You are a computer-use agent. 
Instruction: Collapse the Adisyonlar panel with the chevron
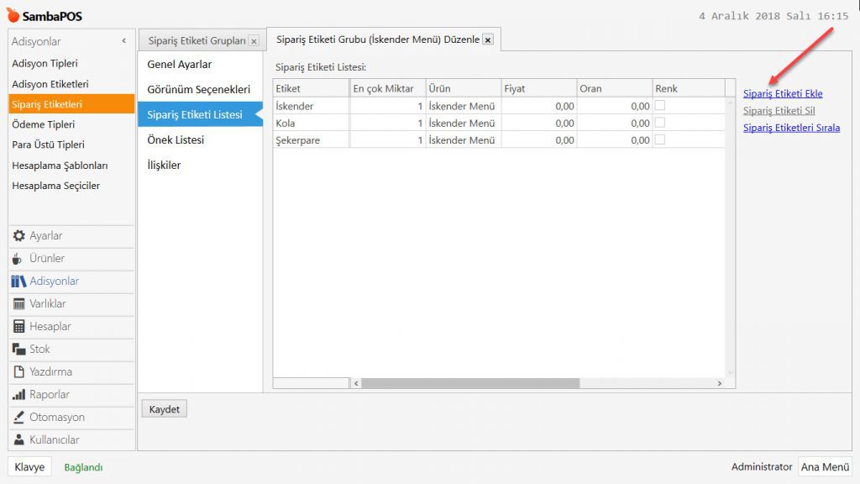click(123, 41)
